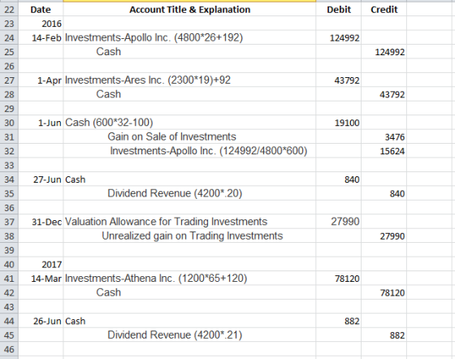The height and width of the screenshot is (359, 455).
Task: Select debit value 882
Action: pyautogui.click(x=339, y=321)
